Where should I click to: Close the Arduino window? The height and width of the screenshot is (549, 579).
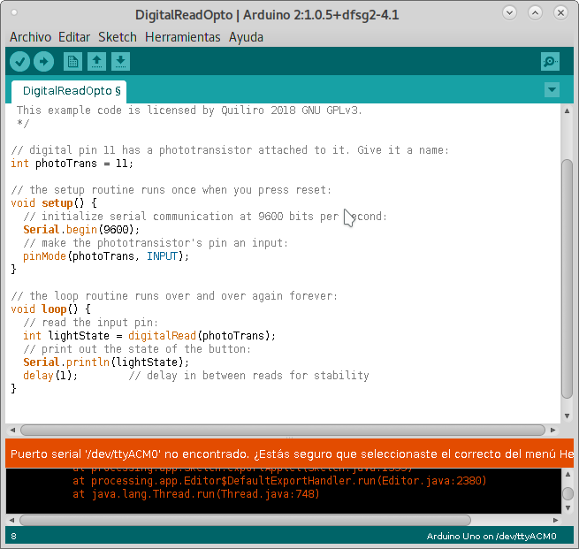tap(560, 13)
